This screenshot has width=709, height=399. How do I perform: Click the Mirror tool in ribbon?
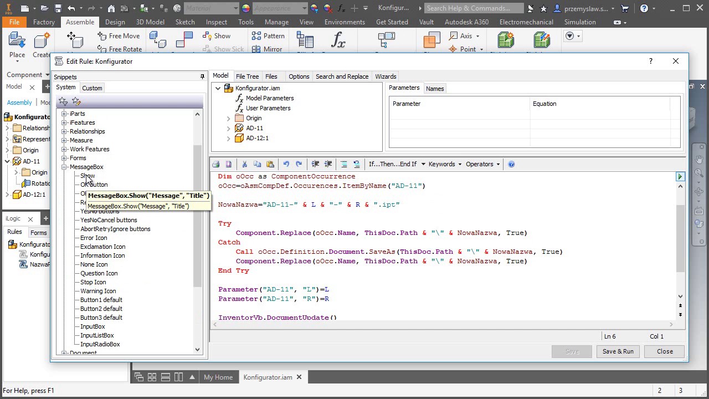(267, 49)
